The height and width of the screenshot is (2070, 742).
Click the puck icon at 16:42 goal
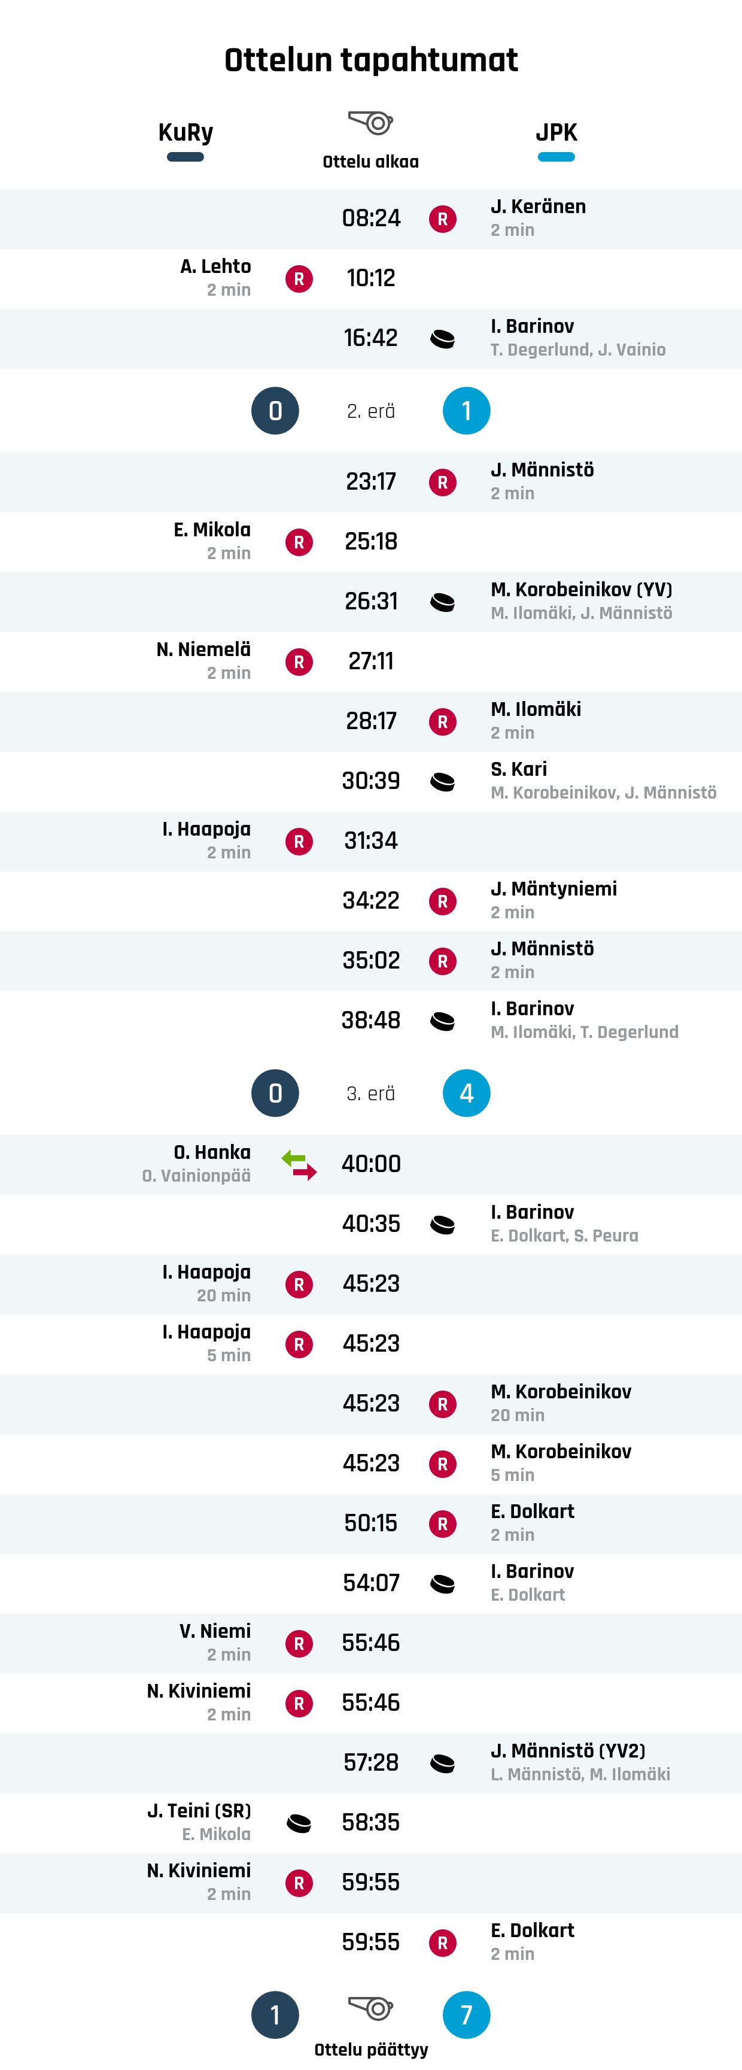442,338
